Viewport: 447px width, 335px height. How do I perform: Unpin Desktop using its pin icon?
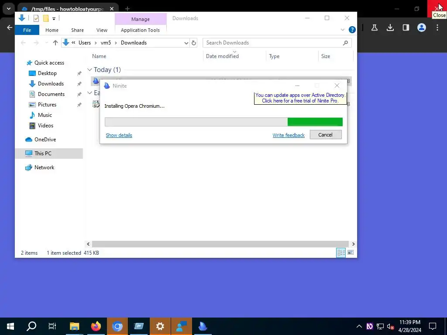[79, 73]
